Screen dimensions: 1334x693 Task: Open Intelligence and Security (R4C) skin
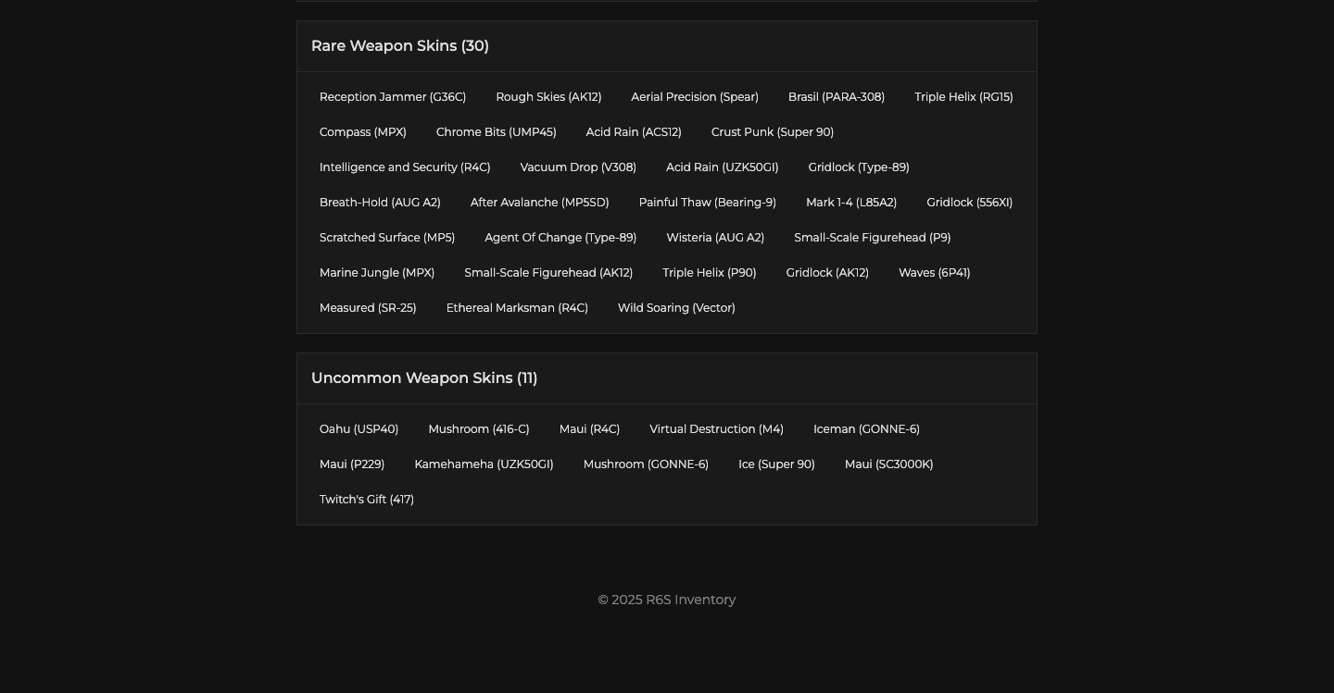point(405,167)
